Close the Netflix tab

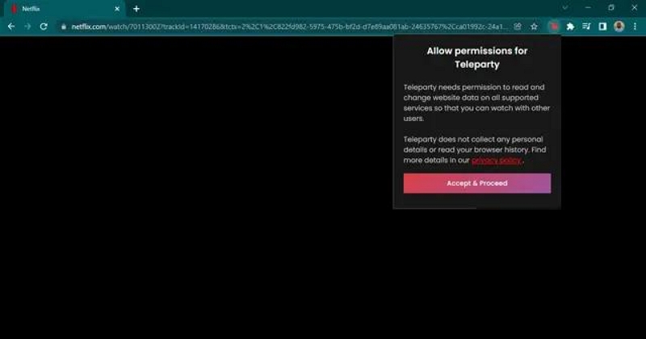point(118,8)
